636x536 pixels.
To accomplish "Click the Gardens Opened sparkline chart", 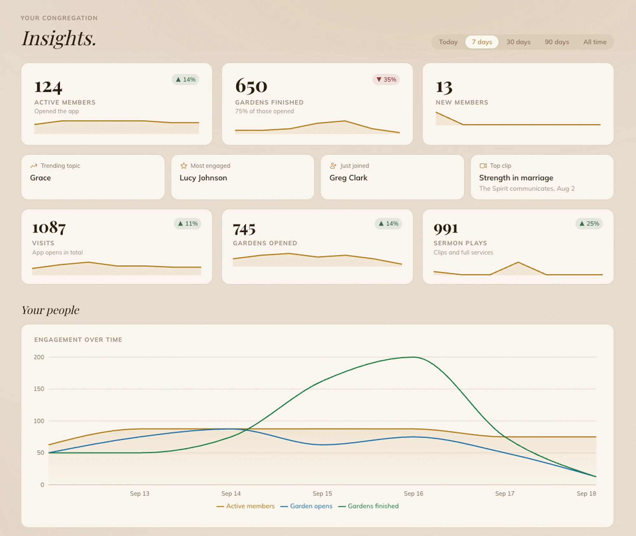I will 317,260.
